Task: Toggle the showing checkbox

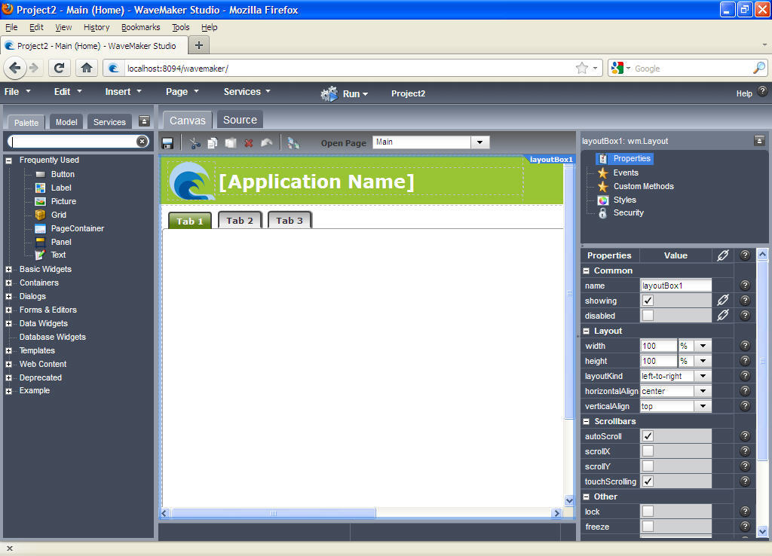Action: [x=648, y=300]
